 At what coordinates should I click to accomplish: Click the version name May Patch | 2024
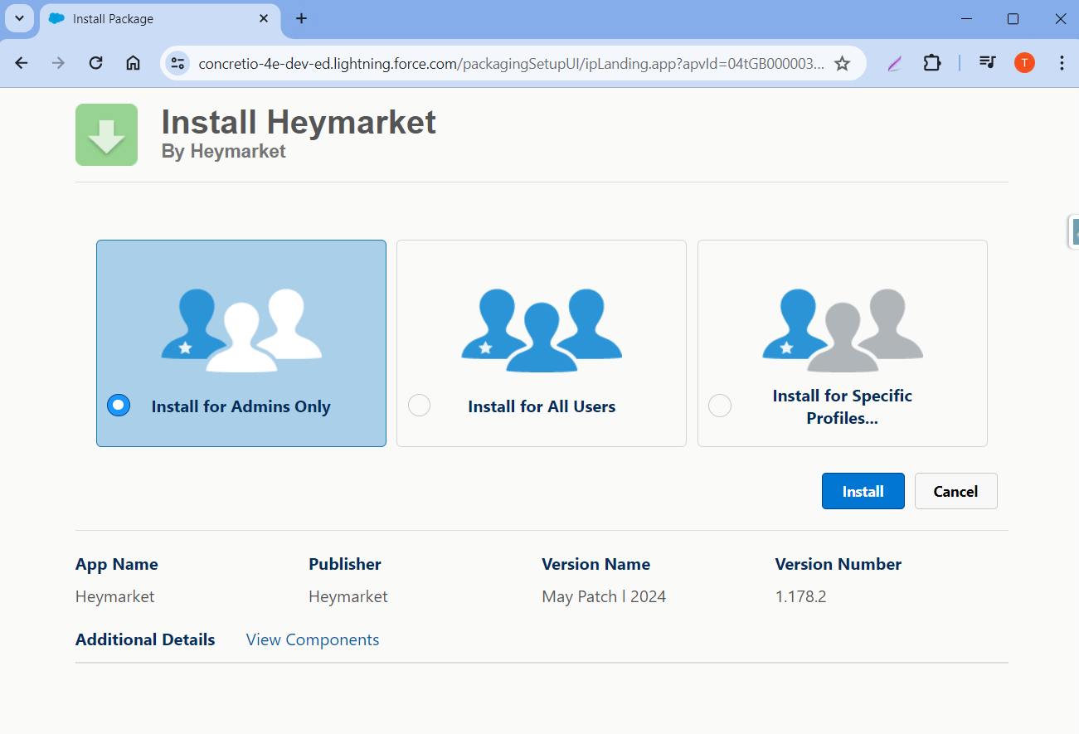[x=604, y=596]
